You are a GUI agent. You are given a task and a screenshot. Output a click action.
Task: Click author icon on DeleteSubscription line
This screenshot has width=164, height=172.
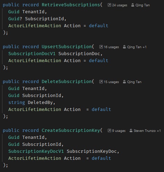[124, 82]
